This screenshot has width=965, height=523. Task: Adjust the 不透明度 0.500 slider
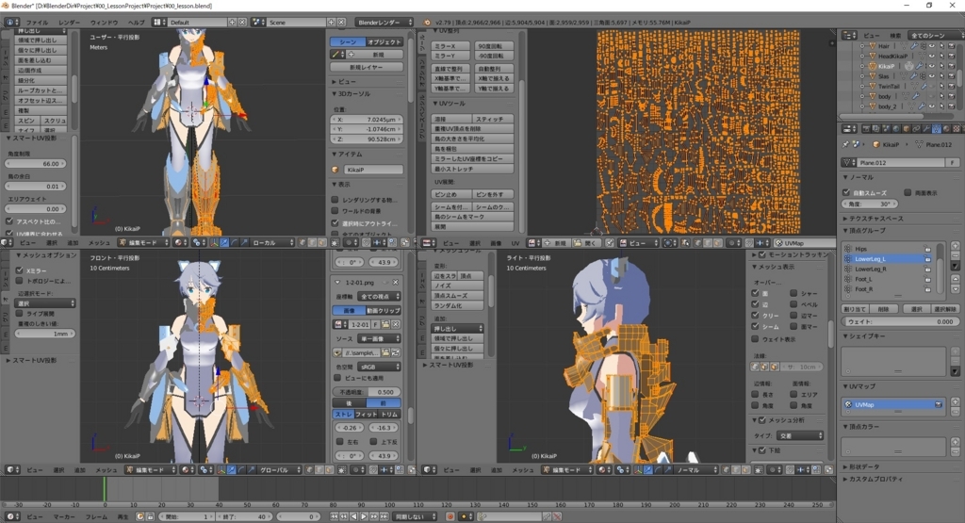point(367,392)
